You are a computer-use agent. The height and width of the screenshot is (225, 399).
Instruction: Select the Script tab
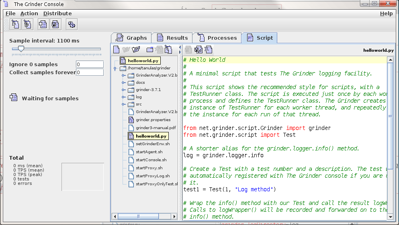click(260, 38)
